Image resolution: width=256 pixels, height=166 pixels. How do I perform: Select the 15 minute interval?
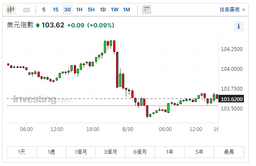(x=55, y=10)
